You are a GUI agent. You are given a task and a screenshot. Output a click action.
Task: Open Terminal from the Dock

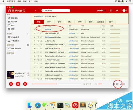point(60,105)
